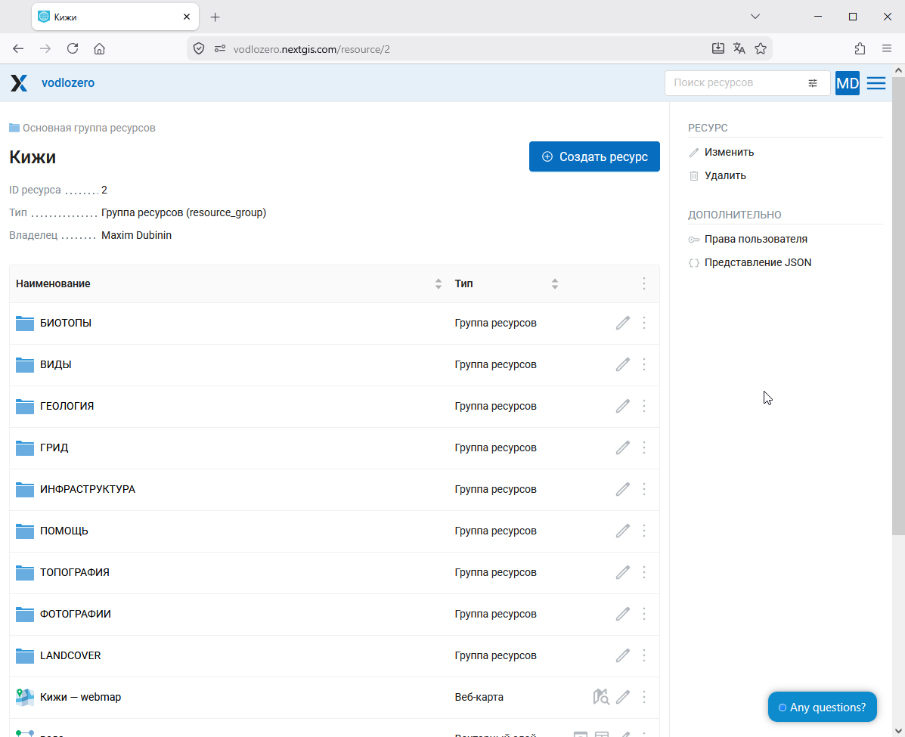Open more options for ГЕОЛОГИЯ row
Image resolution: width=905 pixels, height=737 pixels.
point(644,407)
